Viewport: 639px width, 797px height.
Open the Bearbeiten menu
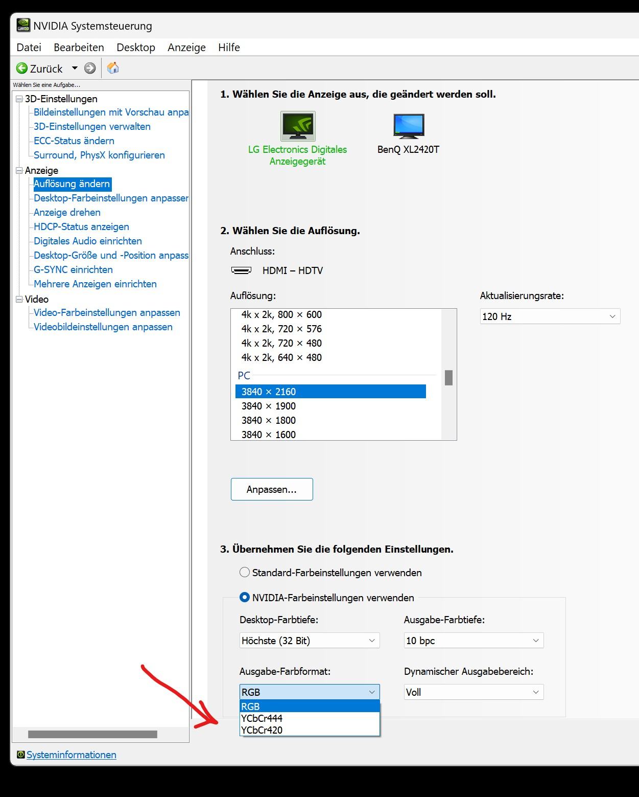pyautogui.click(x=79, y=48)
